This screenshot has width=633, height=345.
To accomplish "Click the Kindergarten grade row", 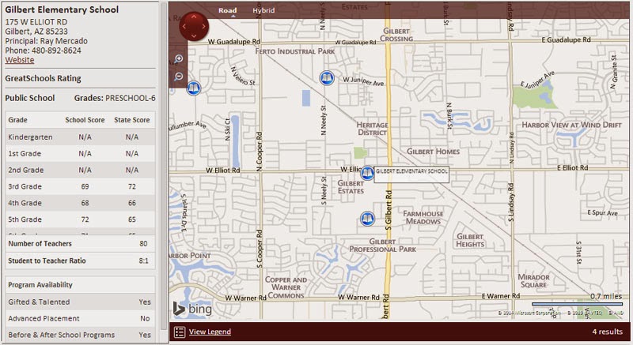I will (x=81, y=137).
